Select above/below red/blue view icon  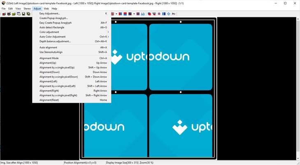(125, 14)
